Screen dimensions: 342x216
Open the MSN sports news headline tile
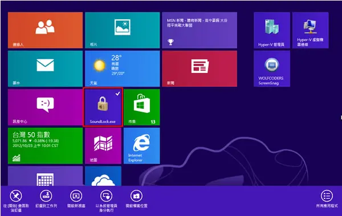(199, 30)
